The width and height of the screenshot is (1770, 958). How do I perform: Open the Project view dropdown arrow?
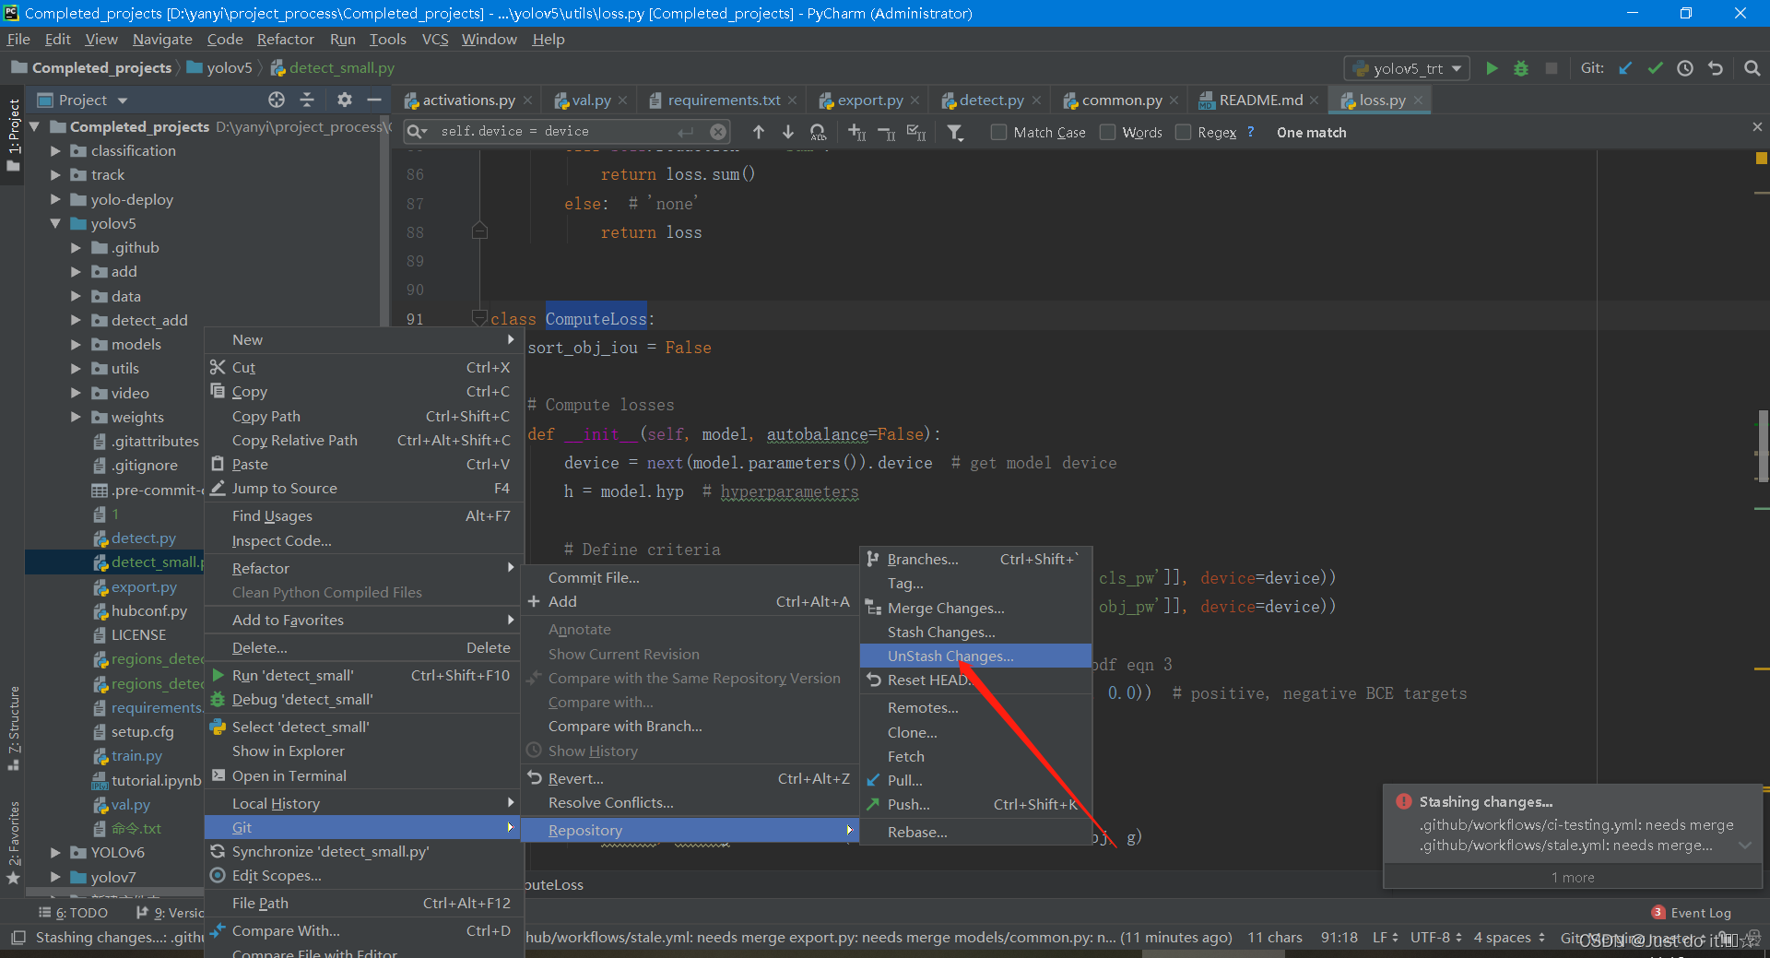[123, 101]
